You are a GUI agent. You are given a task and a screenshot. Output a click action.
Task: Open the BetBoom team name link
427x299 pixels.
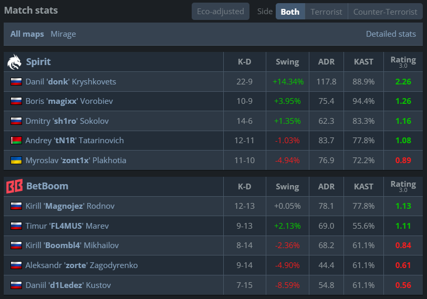point(47,186)
